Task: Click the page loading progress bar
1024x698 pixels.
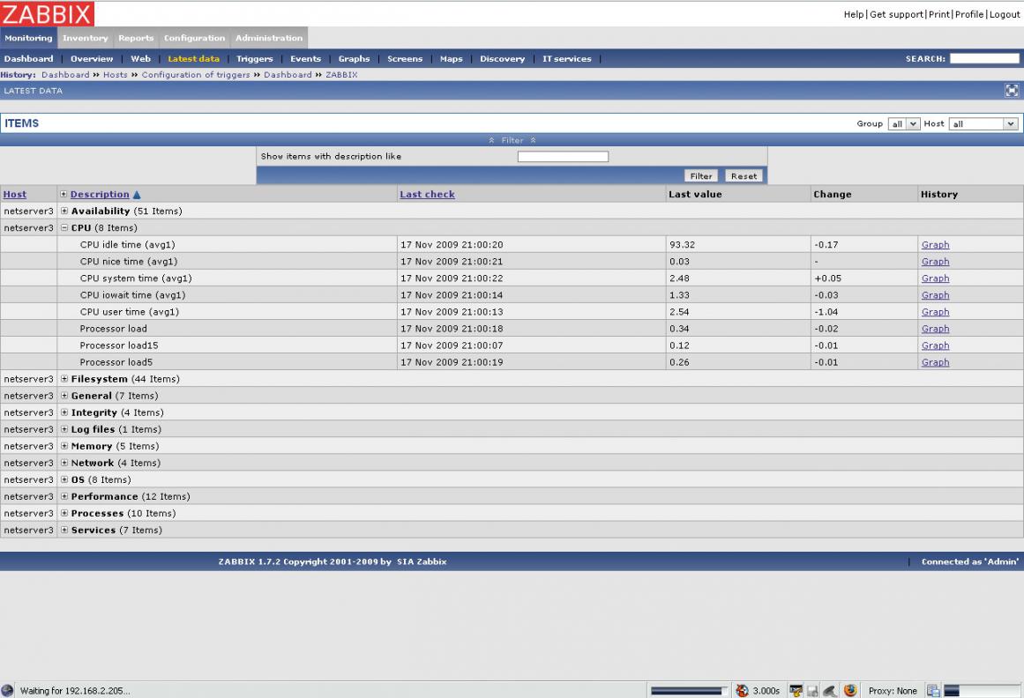Action: click(x=689, y=690)
